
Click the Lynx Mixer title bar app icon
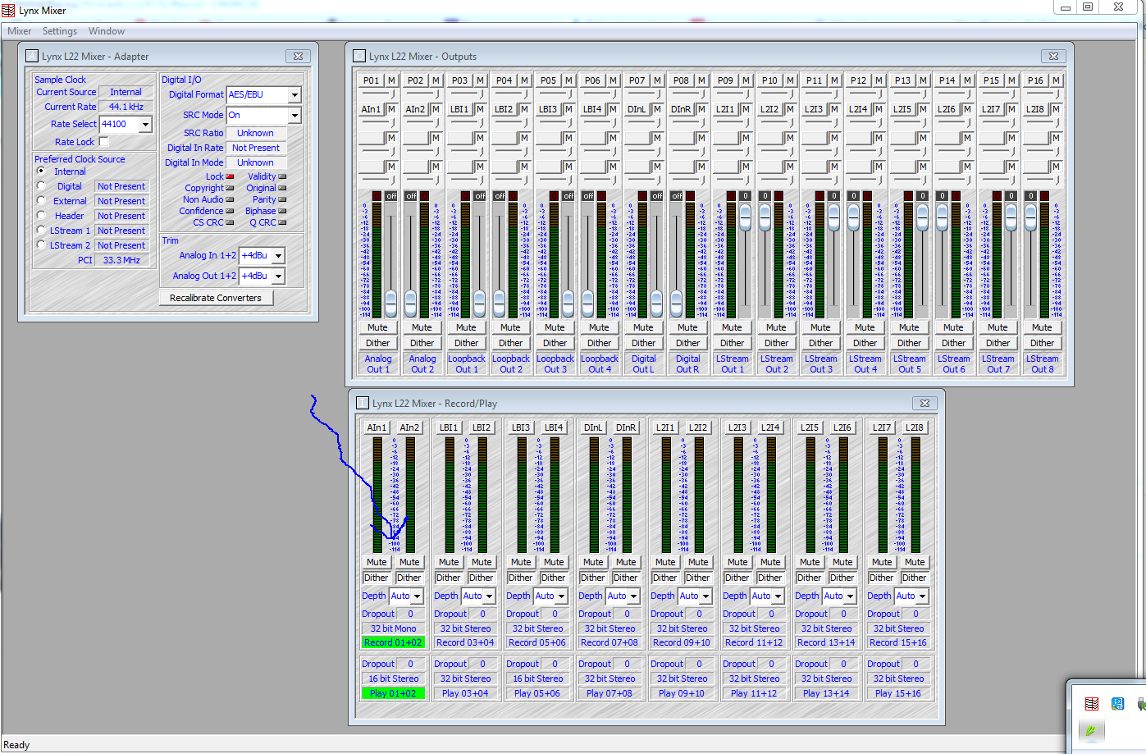[x=8, y=10]
